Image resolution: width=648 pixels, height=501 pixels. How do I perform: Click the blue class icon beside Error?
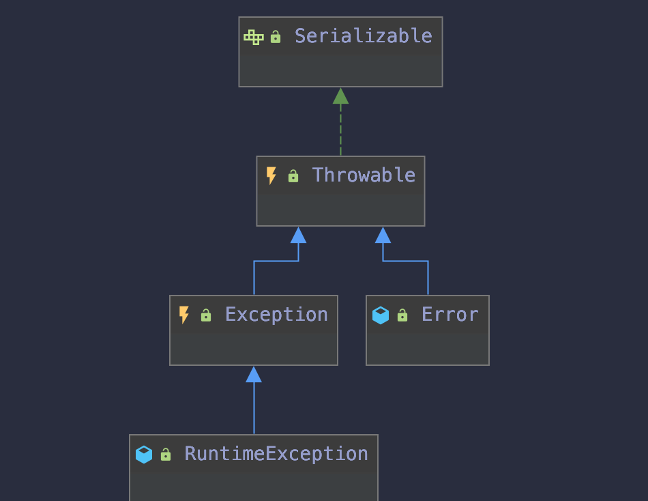[x=381, y=315]
